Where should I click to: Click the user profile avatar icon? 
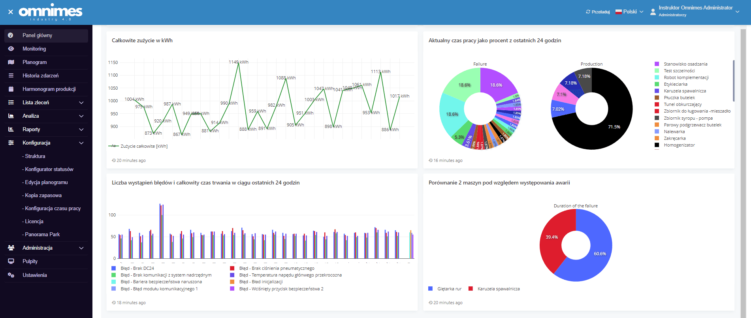[x=653, y=12]
